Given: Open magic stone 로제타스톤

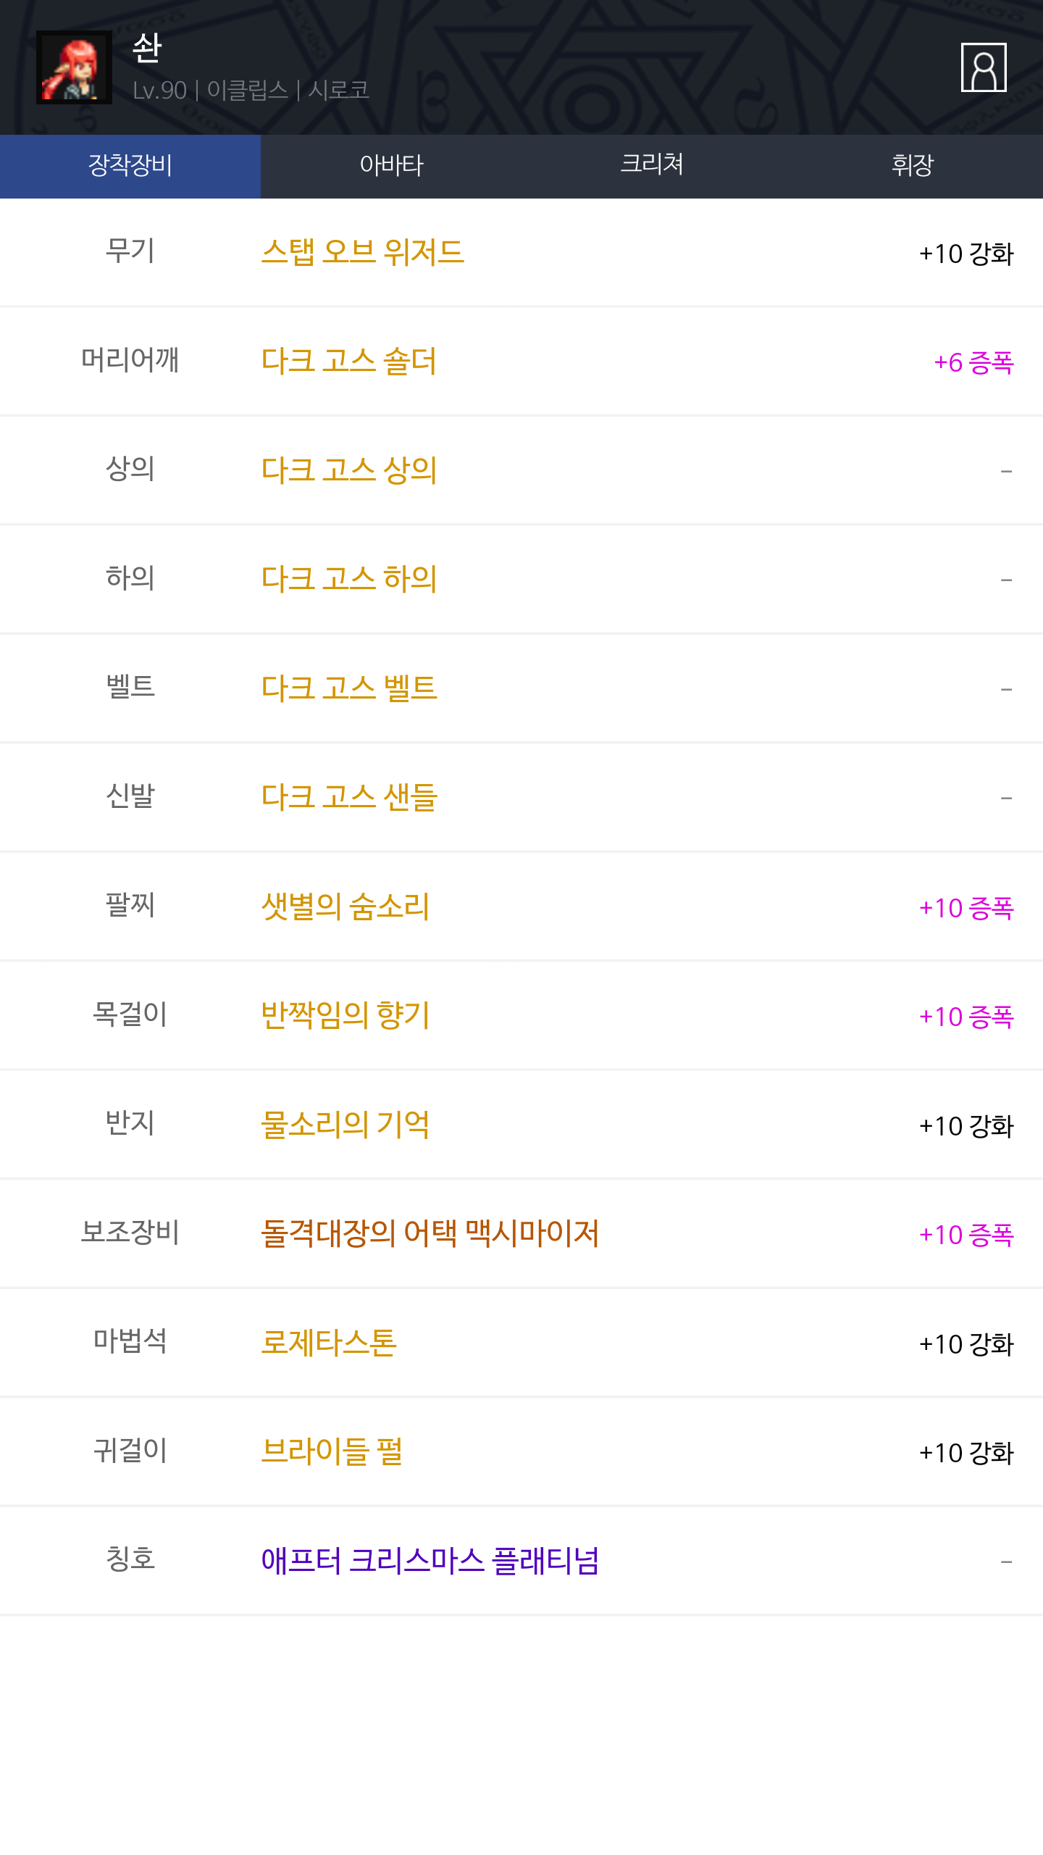Looking at the screenshot, I should tap(328, 1342).
